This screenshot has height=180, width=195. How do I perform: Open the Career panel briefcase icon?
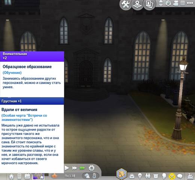(x=132, y=176)
